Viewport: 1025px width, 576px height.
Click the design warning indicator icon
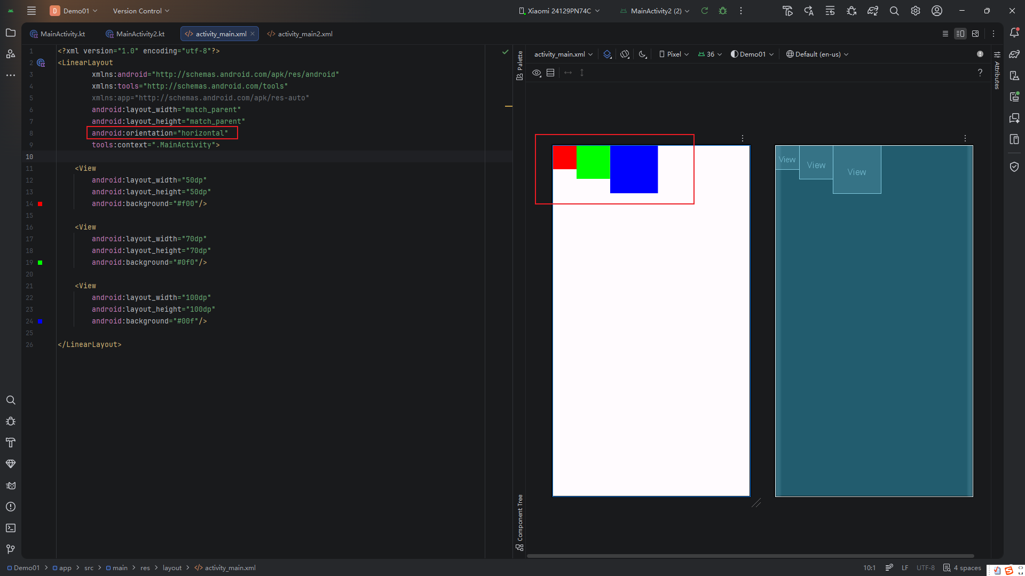point(980,54)
